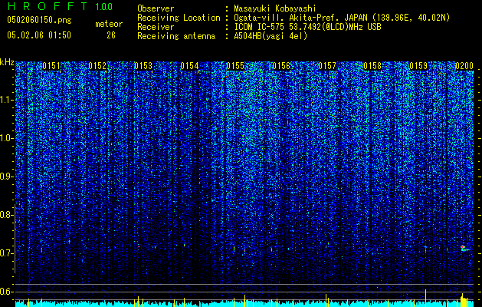Click the 'Receiving Location' label
This screenshot has height=307, width=482.
pos(179,18)
